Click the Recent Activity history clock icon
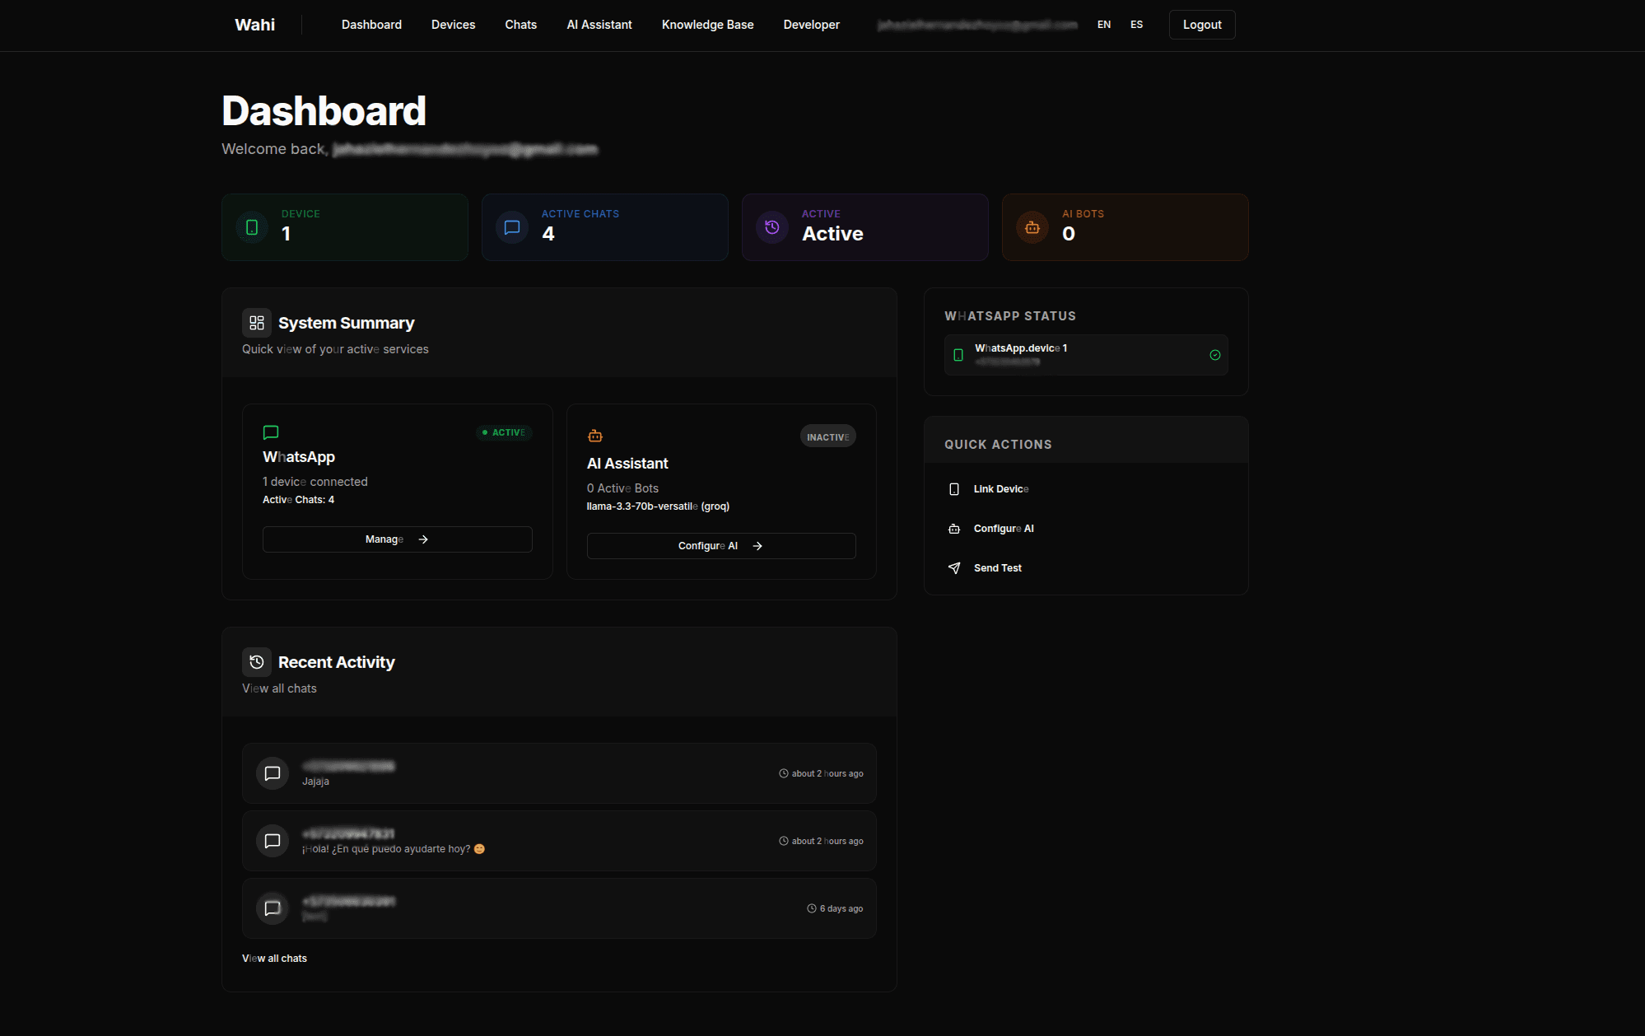This screenshot has width=1645, height=1036. click(x=256, y=661)
